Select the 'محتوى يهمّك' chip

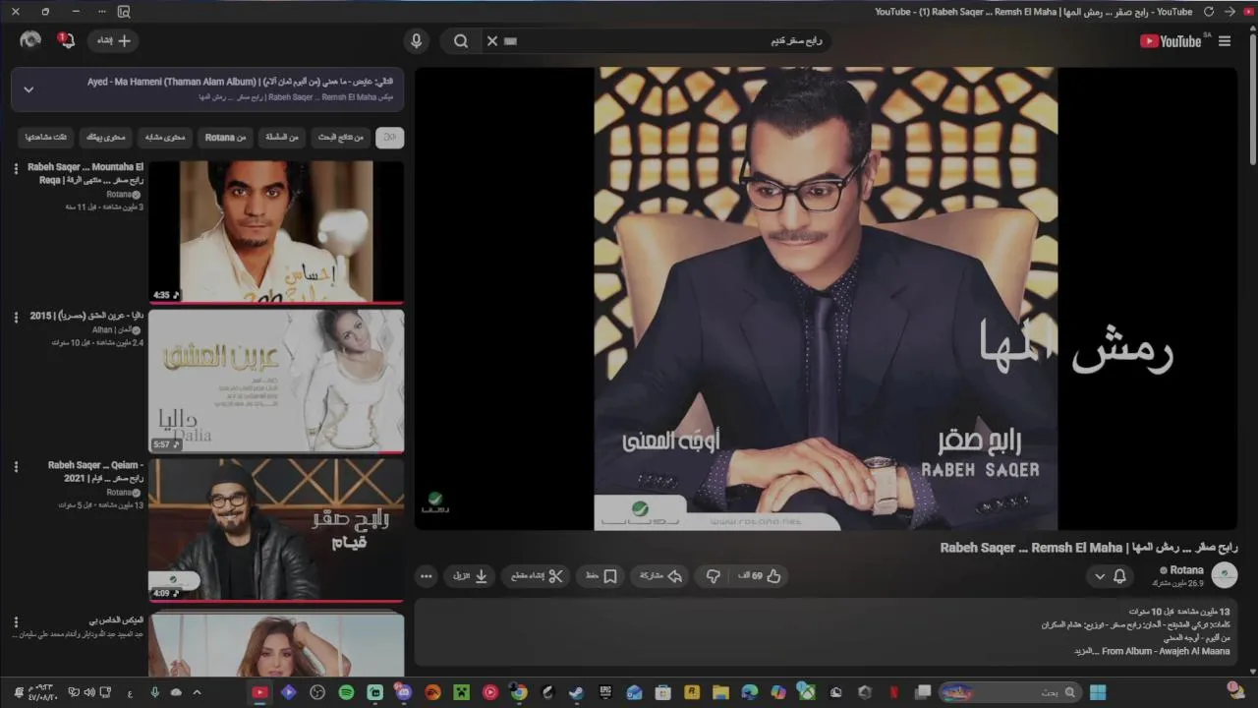(105, 138)
